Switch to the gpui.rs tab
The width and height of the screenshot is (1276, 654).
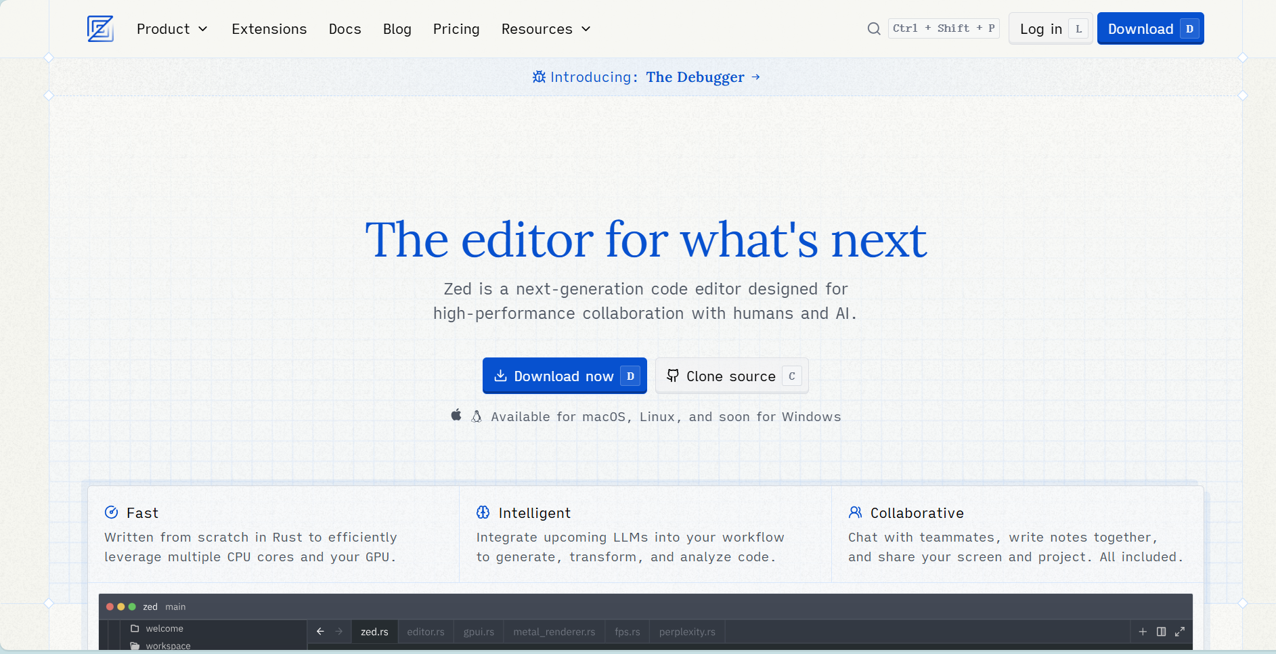coord(479,632)
